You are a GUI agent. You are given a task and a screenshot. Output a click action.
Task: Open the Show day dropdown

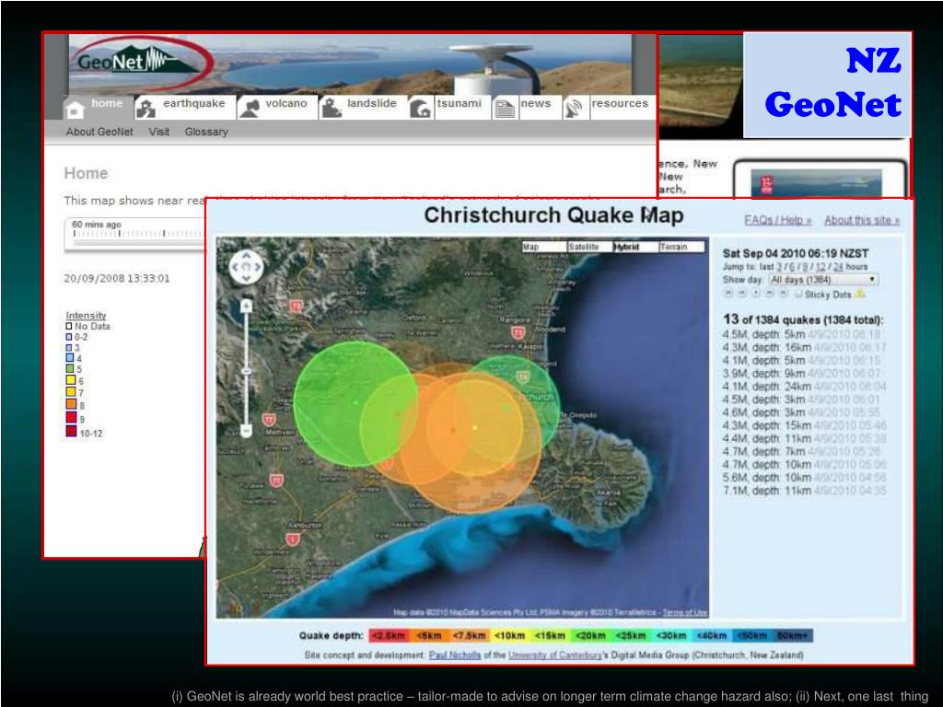point(822,280)
